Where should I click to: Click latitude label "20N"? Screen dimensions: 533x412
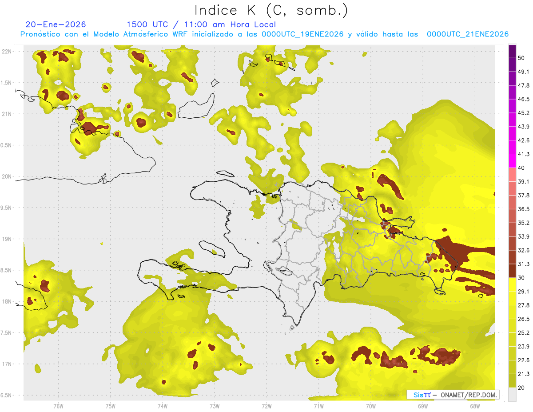7,176
